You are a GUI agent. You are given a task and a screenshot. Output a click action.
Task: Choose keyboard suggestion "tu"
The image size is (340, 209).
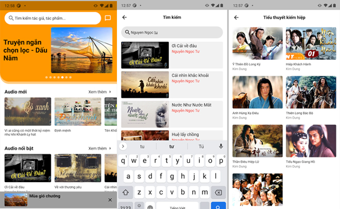142,147
